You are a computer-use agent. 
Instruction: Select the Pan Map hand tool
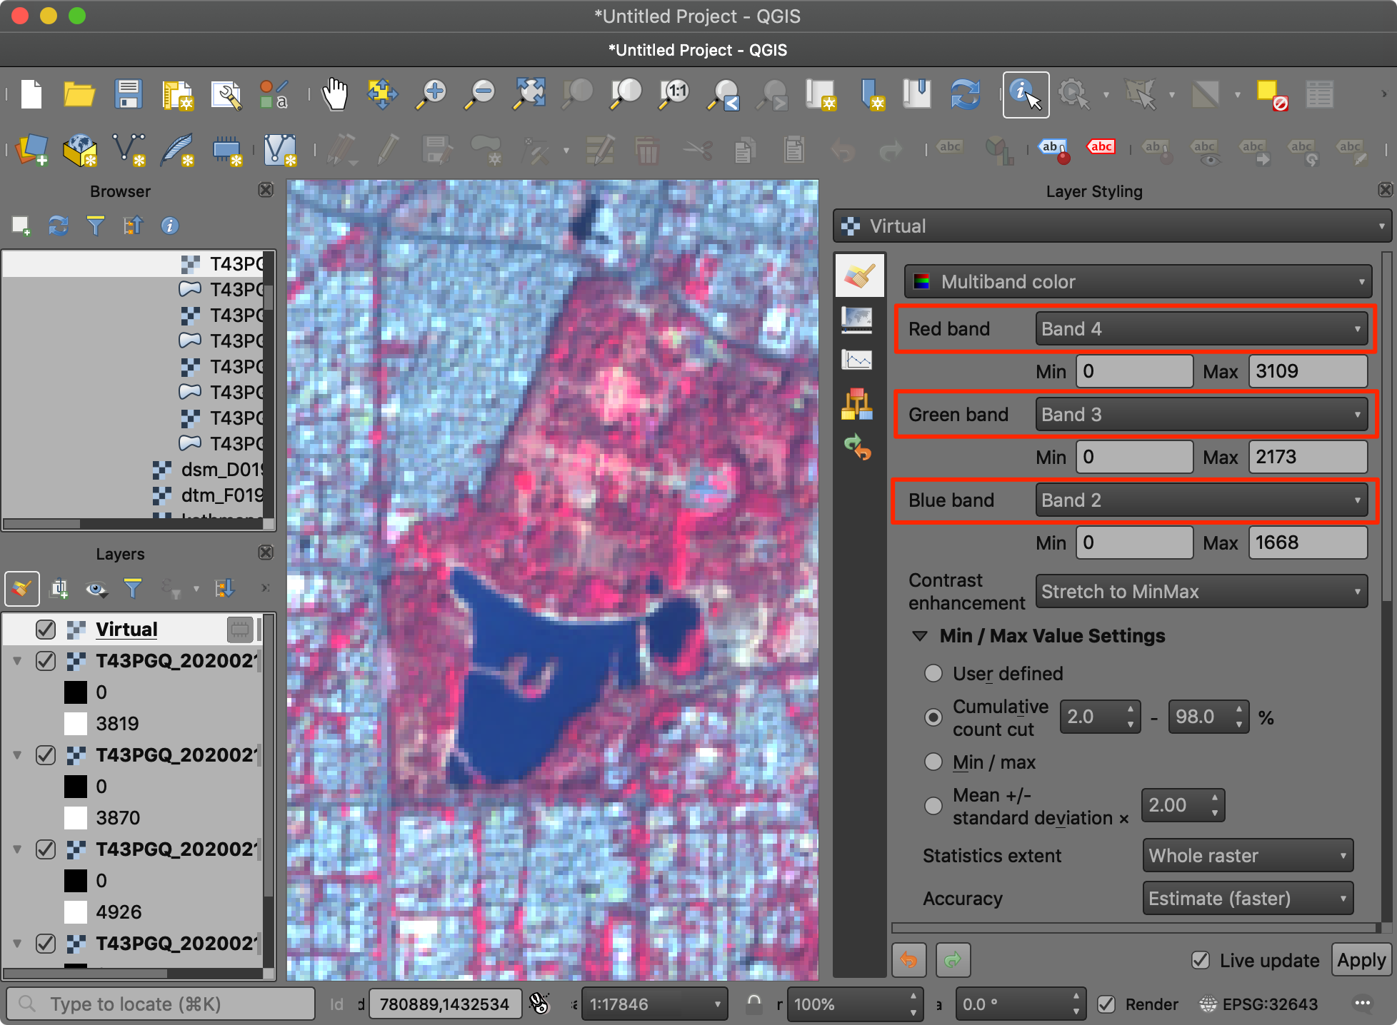(x=334, y=94)
